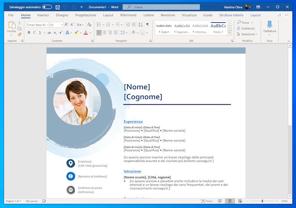Toggle underline S button
This screenshot has height=208, width=296.
coord(40,32)
